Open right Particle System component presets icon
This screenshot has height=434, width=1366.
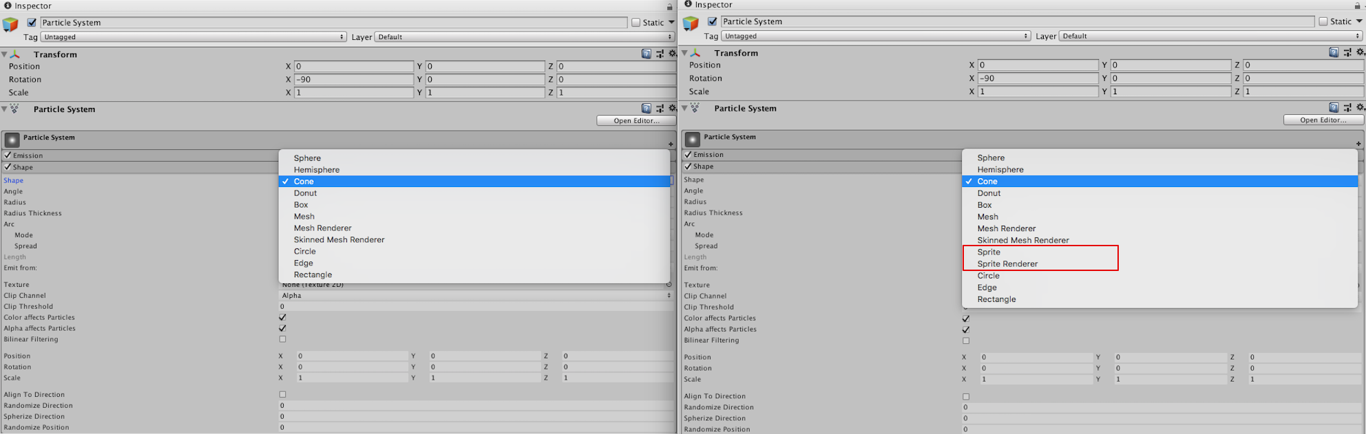coord(1347,108)
